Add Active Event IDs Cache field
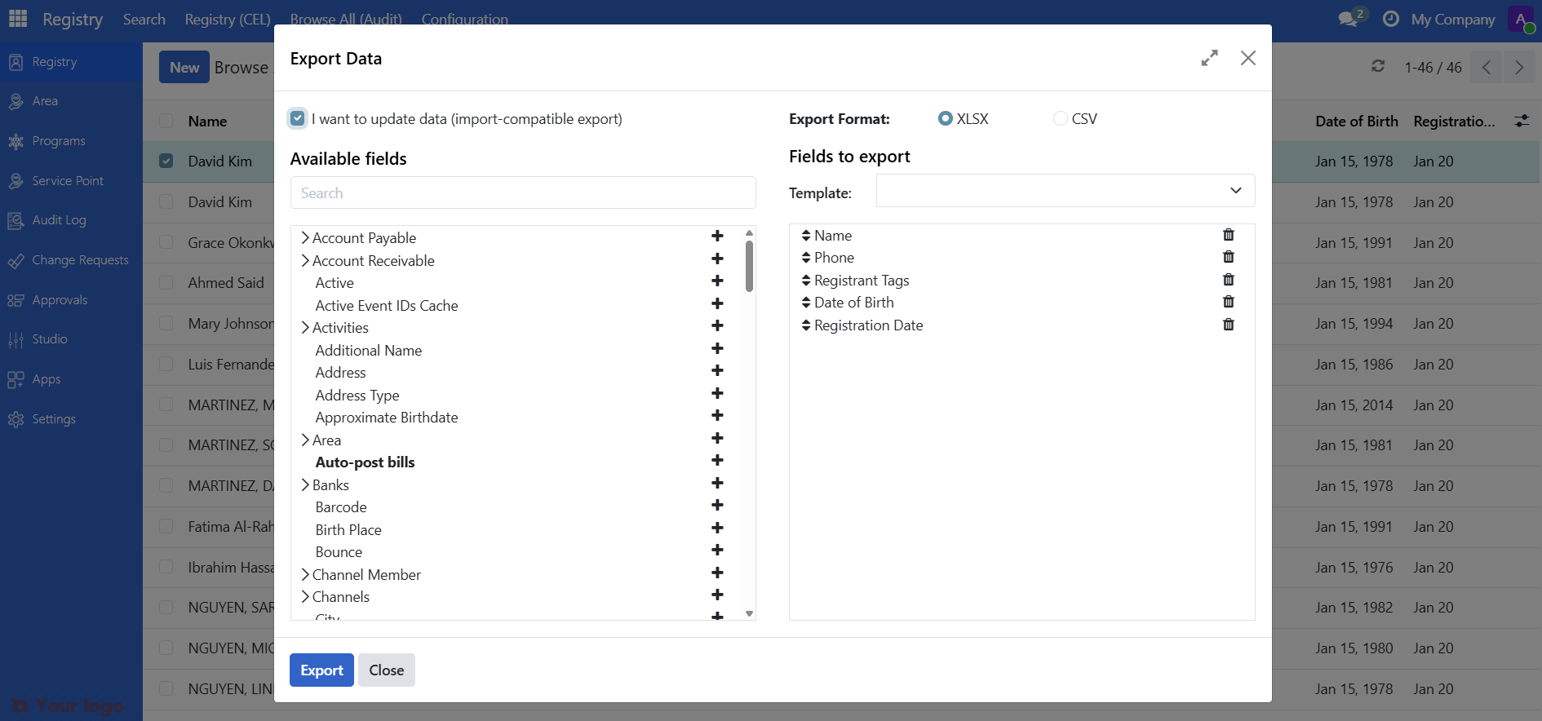The height and width of the screenshot is (721, 1542). [717, 303]
